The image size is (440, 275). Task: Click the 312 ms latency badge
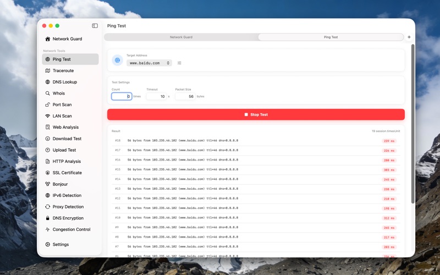pyautogui.click(x=389, y=218)
